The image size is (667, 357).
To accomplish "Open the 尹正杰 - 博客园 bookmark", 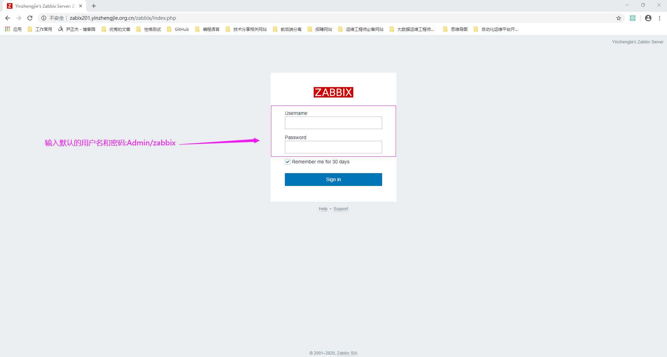I will click(76, 29).
